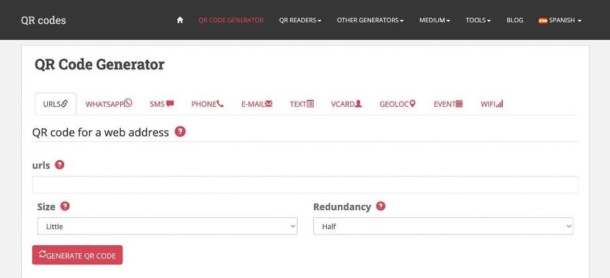This screenshot has height=278, width=610.
Task: Switch to the VCARD tab
Action: point(346,104)
